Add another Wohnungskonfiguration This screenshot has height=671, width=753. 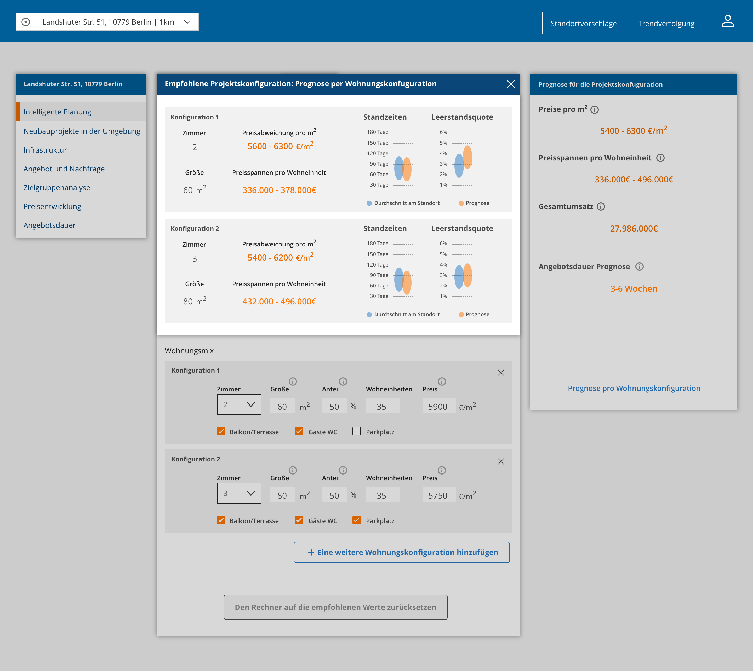click(x=402, y=552)
